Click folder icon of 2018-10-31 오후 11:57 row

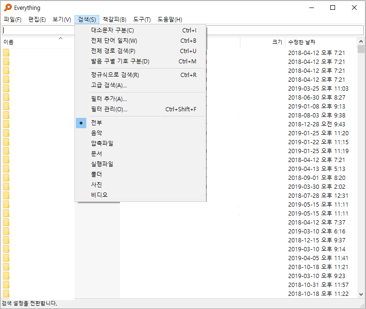click(x=6, y=285)
